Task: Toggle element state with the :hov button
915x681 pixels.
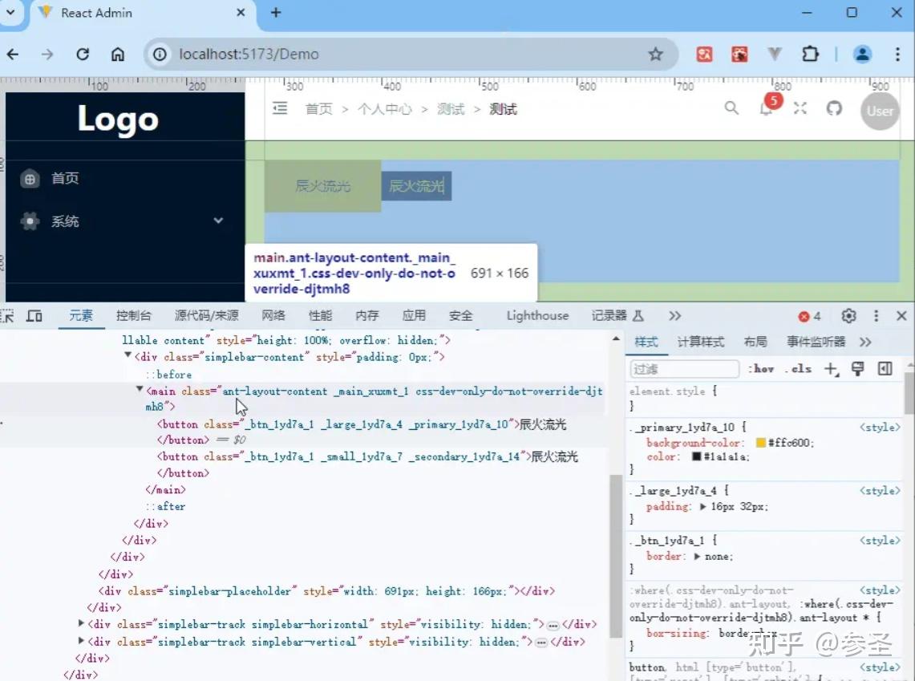Action: pyautogui.click(x=760, y=368)
